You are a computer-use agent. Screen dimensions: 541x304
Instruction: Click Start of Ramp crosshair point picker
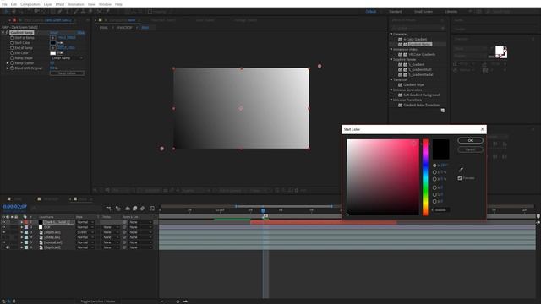[x=52, y=38]
